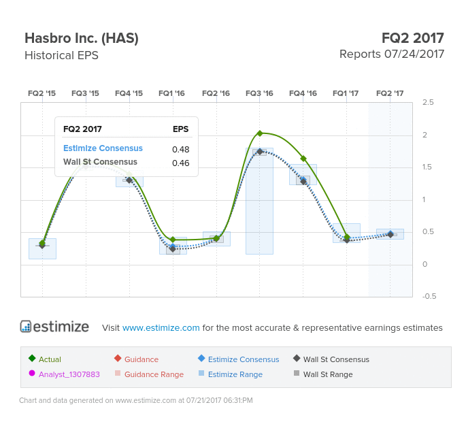
Task: Click Wall St Consensus value 0.46 in tooltip
Action: tap(181, 163)
